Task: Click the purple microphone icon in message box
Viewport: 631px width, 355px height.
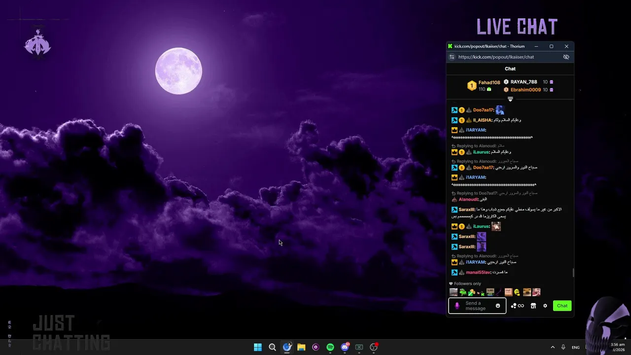Action: pyautogui.click(x=456, y=306)
